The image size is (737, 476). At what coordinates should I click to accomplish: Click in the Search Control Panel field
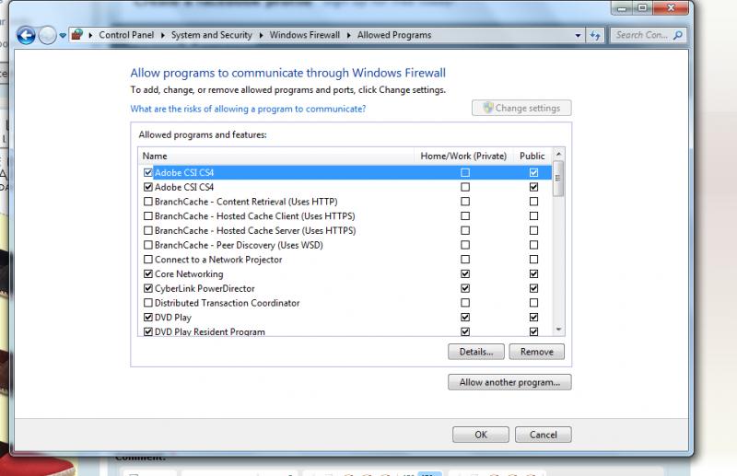coord(641,35)
